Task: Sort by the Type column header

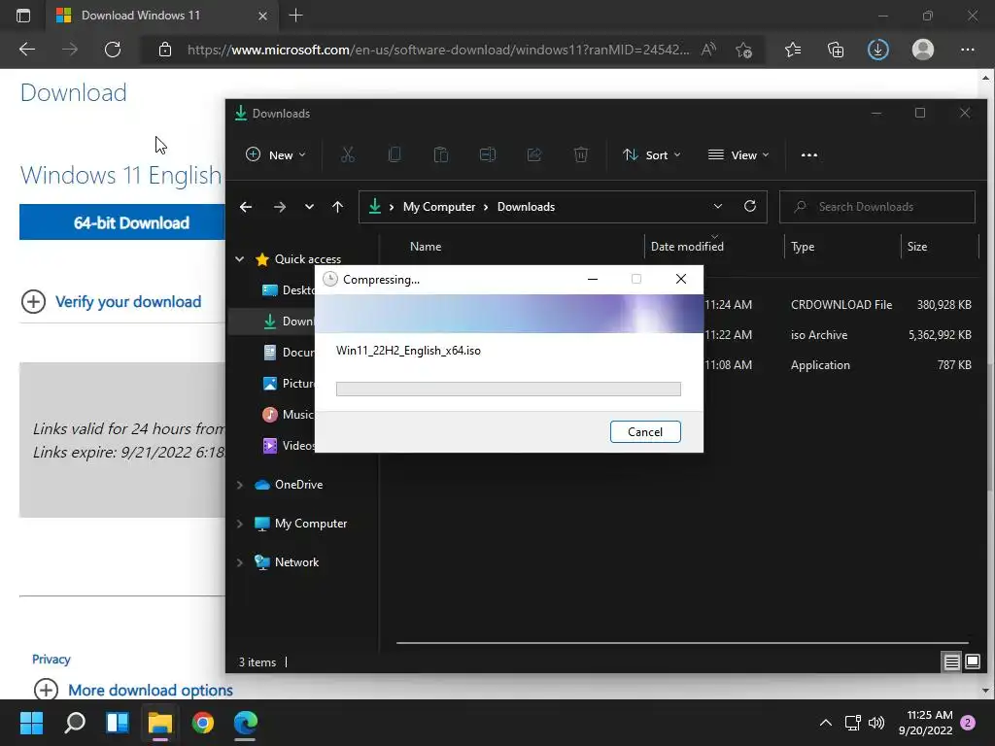Action: [x=803, y=247]
